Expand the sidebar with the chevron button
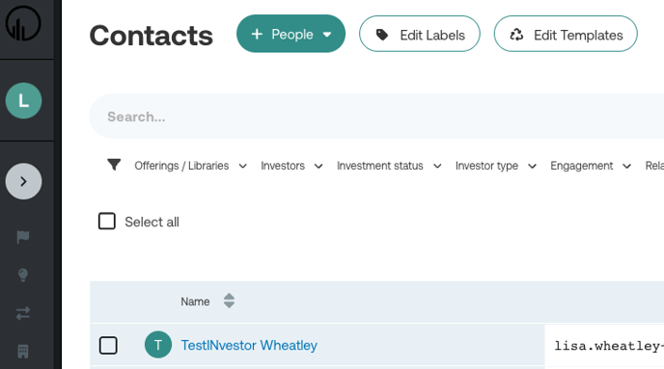The image size is (664, 369). (24, 181)
